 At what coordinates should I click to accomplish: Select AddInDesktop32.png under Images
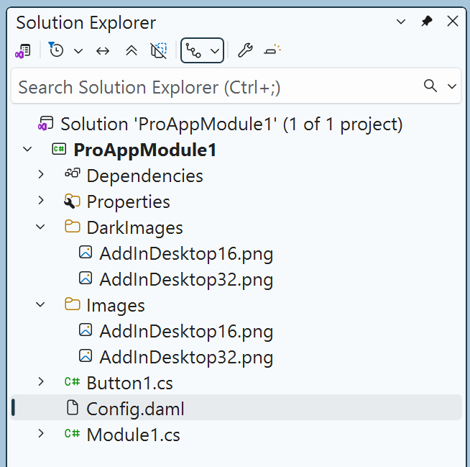pyautogui.click(x=186, y=358)
